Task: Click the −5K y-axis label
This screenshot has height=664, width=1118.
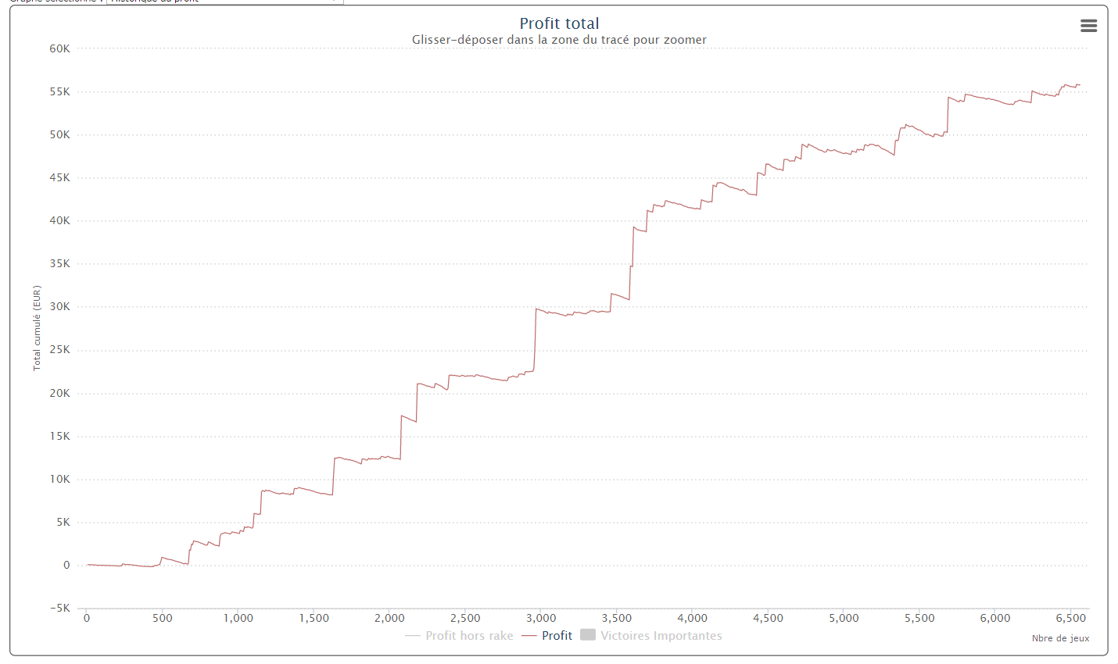Action: 59,608
